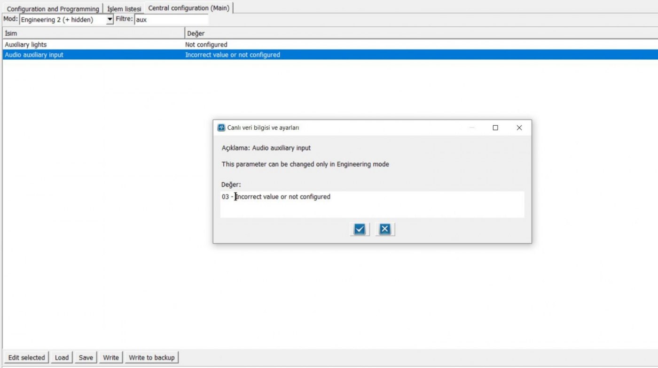Sort by the Değer column header
Screen dimensions: 658x368
421,33
